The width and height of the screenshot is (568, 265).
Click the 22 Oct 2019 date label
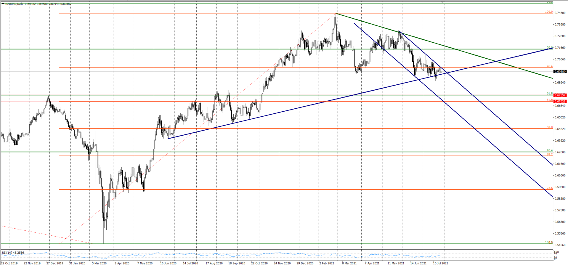(9, 263)
